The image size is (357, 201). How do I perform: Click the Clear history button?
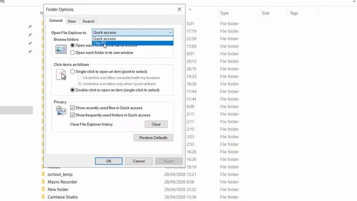click(156, 124)
